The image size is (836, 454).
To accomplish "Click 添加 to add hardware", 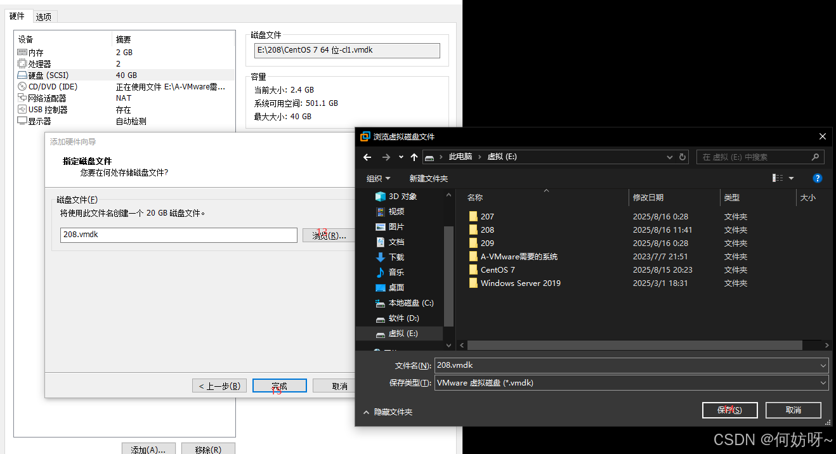I will 148,450.
